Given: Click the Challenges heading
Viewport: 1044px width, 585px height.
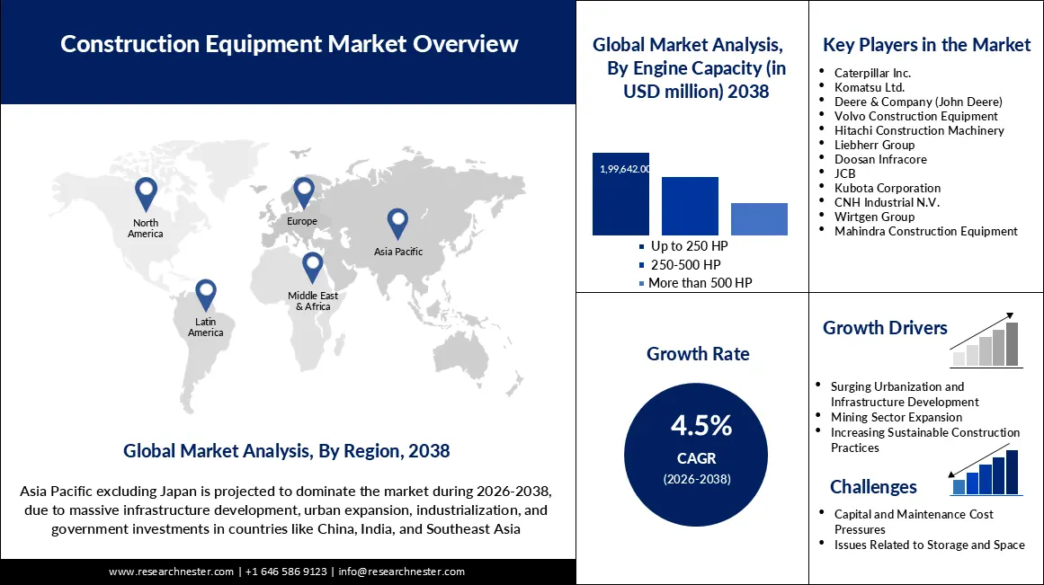Looking at the screenshot, I should pos(873,487).
